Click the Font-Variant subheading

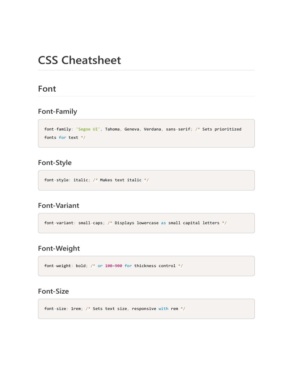58,205
